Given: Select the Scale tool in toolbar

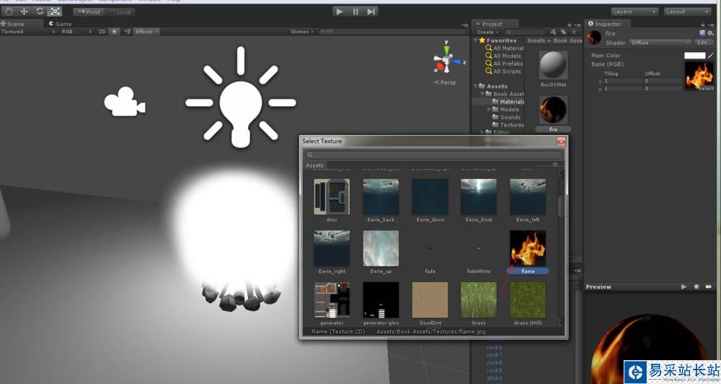Looking at the screenshot, I should [55, 12].
